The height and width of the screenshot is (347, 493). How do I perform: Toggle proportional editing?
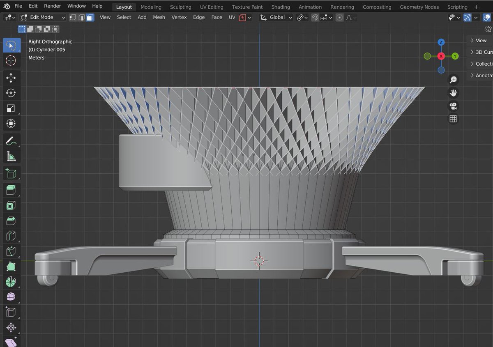[x=340, y=17]
